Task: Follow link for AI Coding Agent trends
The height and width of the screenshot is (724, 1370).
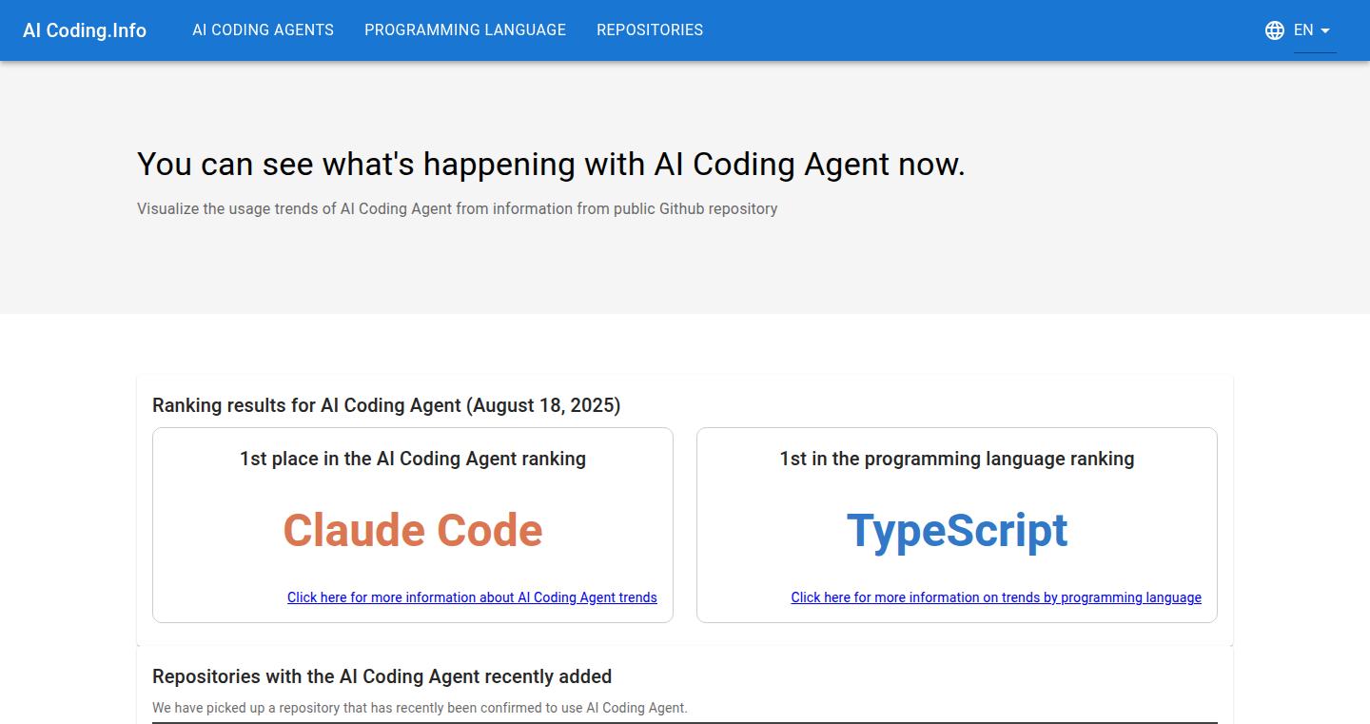Action: coord(472,597)
